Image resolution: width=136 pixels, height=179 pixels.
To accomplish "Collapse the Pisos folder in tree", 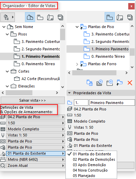I will click(7, 34).
